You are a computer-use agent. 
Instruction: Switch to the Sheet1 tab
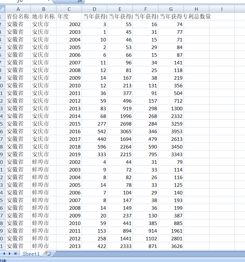click(x=31, y=254)
